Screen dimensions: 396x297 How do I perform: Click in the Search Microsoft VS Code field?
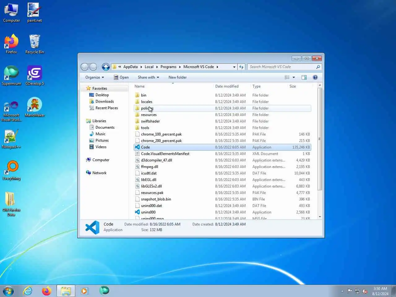281,67
